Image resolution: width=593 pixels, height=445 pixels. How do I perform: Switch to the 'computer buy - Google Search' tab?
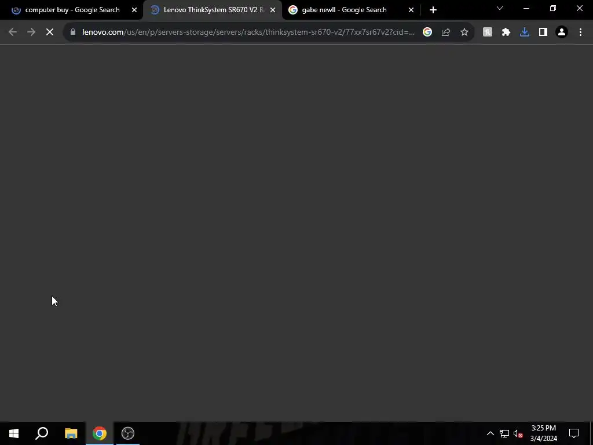pyautogui.click(x=72, y=10)
